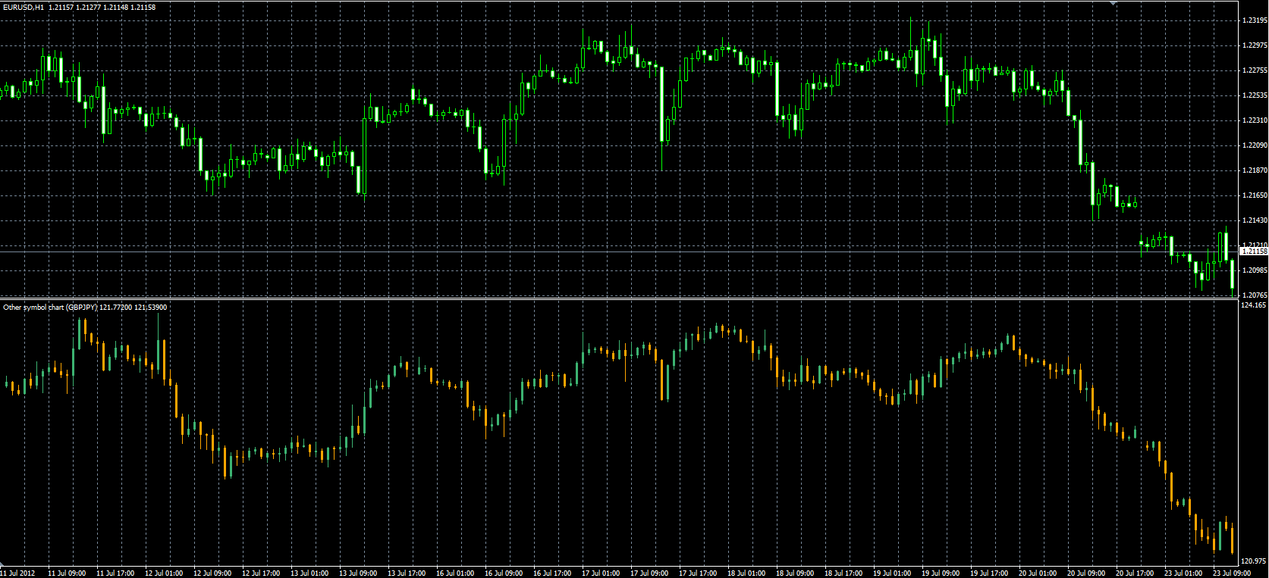Click the EURUSD OHLC values in chart header

[102, 7]
